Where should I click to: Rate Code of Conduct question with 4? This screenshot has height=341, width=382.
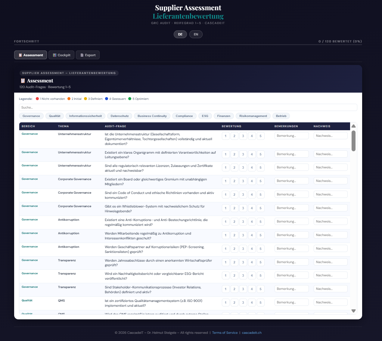[252, 195]
